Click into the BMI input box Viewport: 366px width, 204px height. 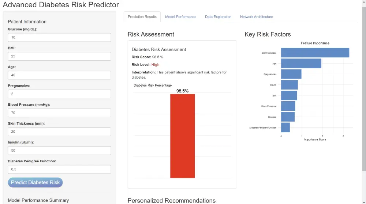[x=59, y=56]
